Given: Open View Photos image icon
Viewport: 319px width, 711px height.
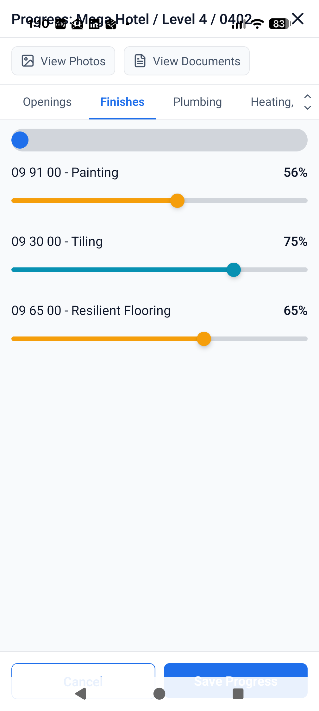Looking at the screenshot, I should pyautogui.click(x=28, y=61).
